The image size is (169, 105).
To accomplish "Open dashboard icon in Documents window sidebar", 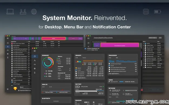I will pos(89,43).
